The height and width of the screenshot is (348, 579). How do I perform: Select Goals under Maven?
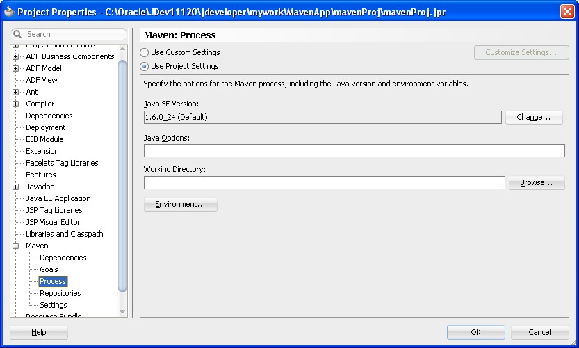(x=49, y=269)
